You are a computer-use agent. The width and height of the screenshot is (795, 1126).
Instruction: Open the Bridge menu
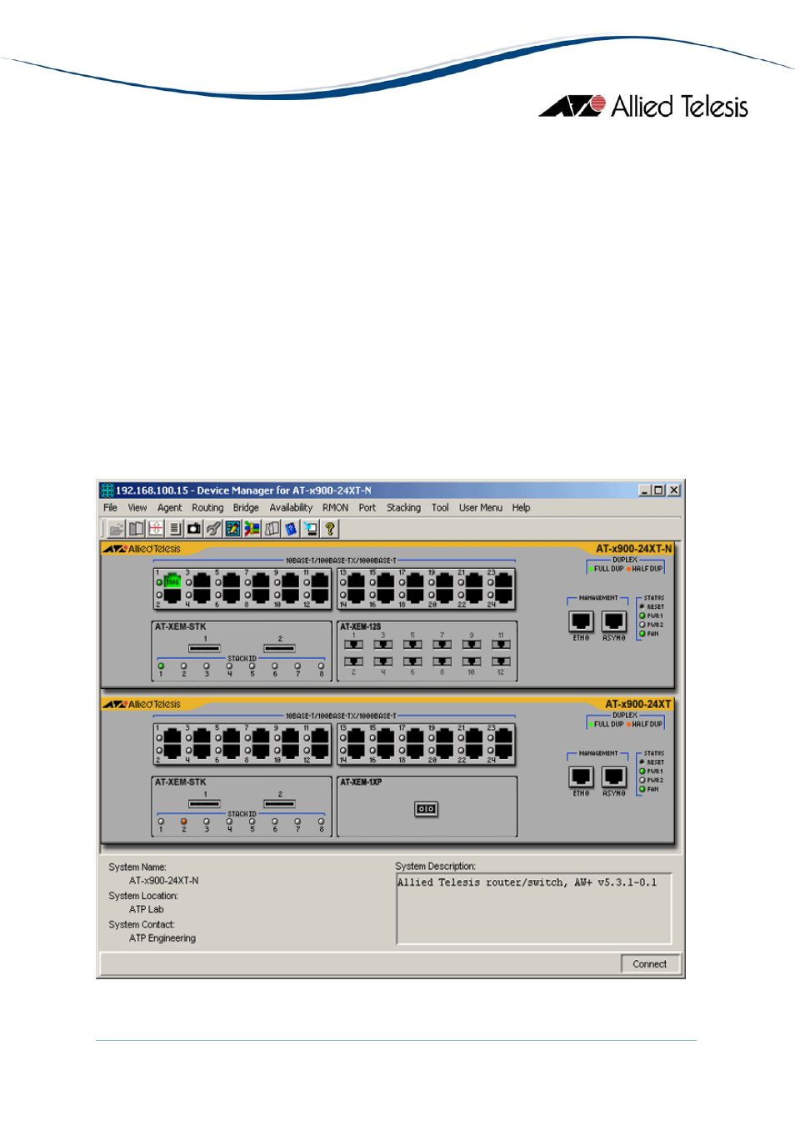click(246, 508)
